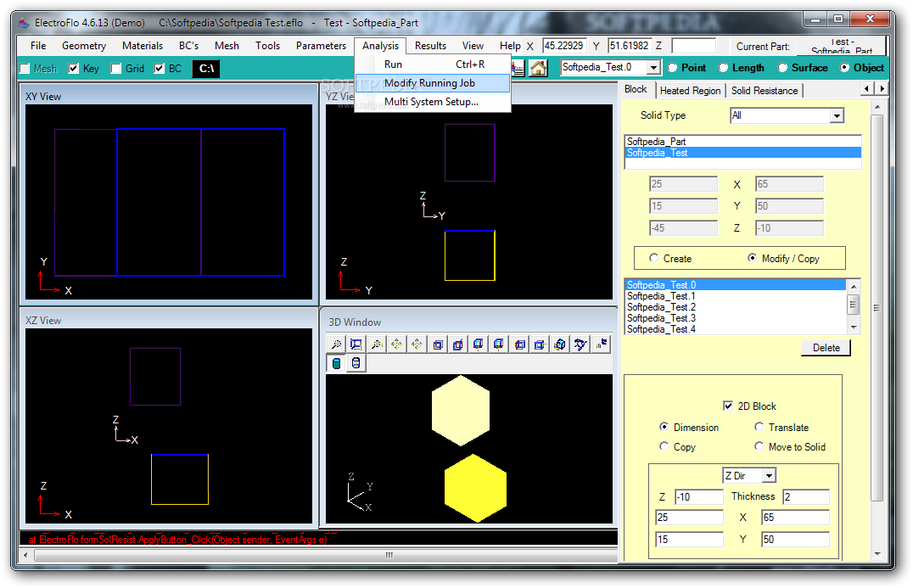Open the Softpedia_Test.0 combo box in toolbar
Screen dimensions: 913x588
(x=653, y=68)
